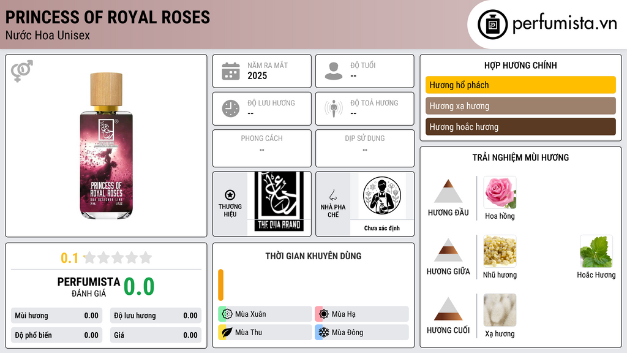Click the sillage icon beside Độ toả hương
627x353 pixels.
(x=334, y=108)
